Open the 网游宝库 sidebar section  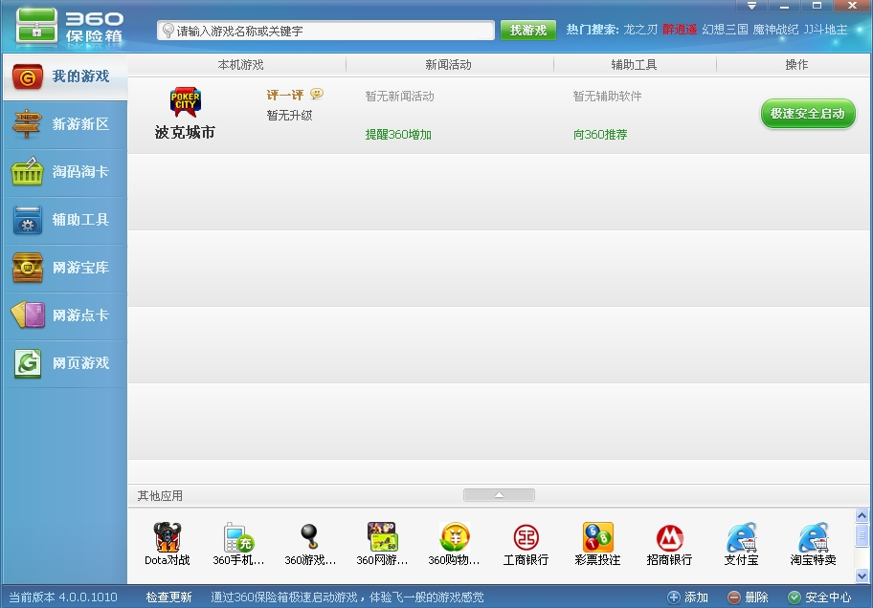tap(64, 268)
